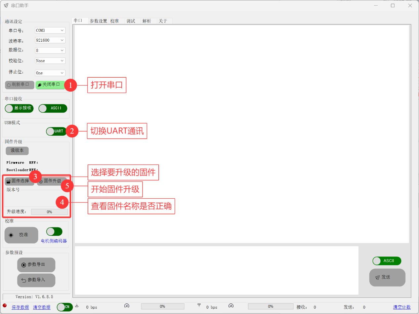Open the 串口号 COM3 dropdown
The width and height of the screenshot is (419, 314).
50,30
